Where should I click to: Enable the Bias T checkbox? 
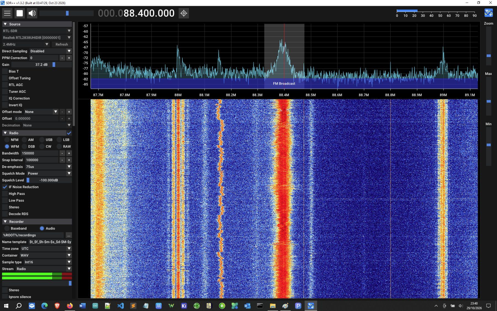click(5, 71)
